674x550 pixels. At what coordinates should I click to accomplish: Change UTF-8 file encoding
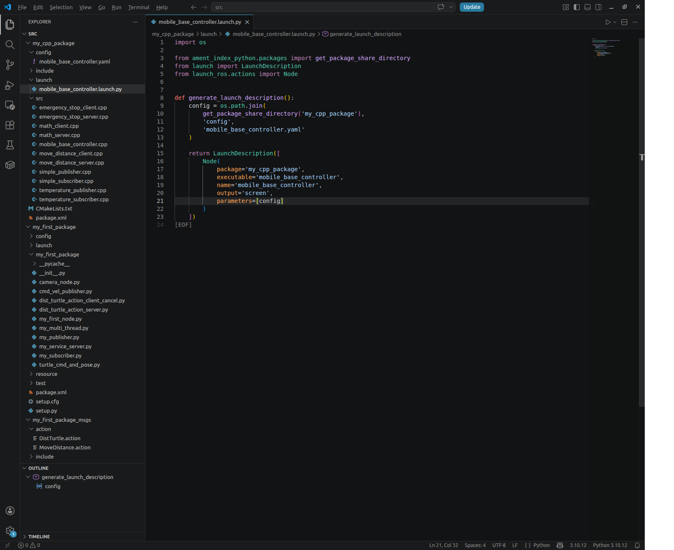(x=499, y=545)
